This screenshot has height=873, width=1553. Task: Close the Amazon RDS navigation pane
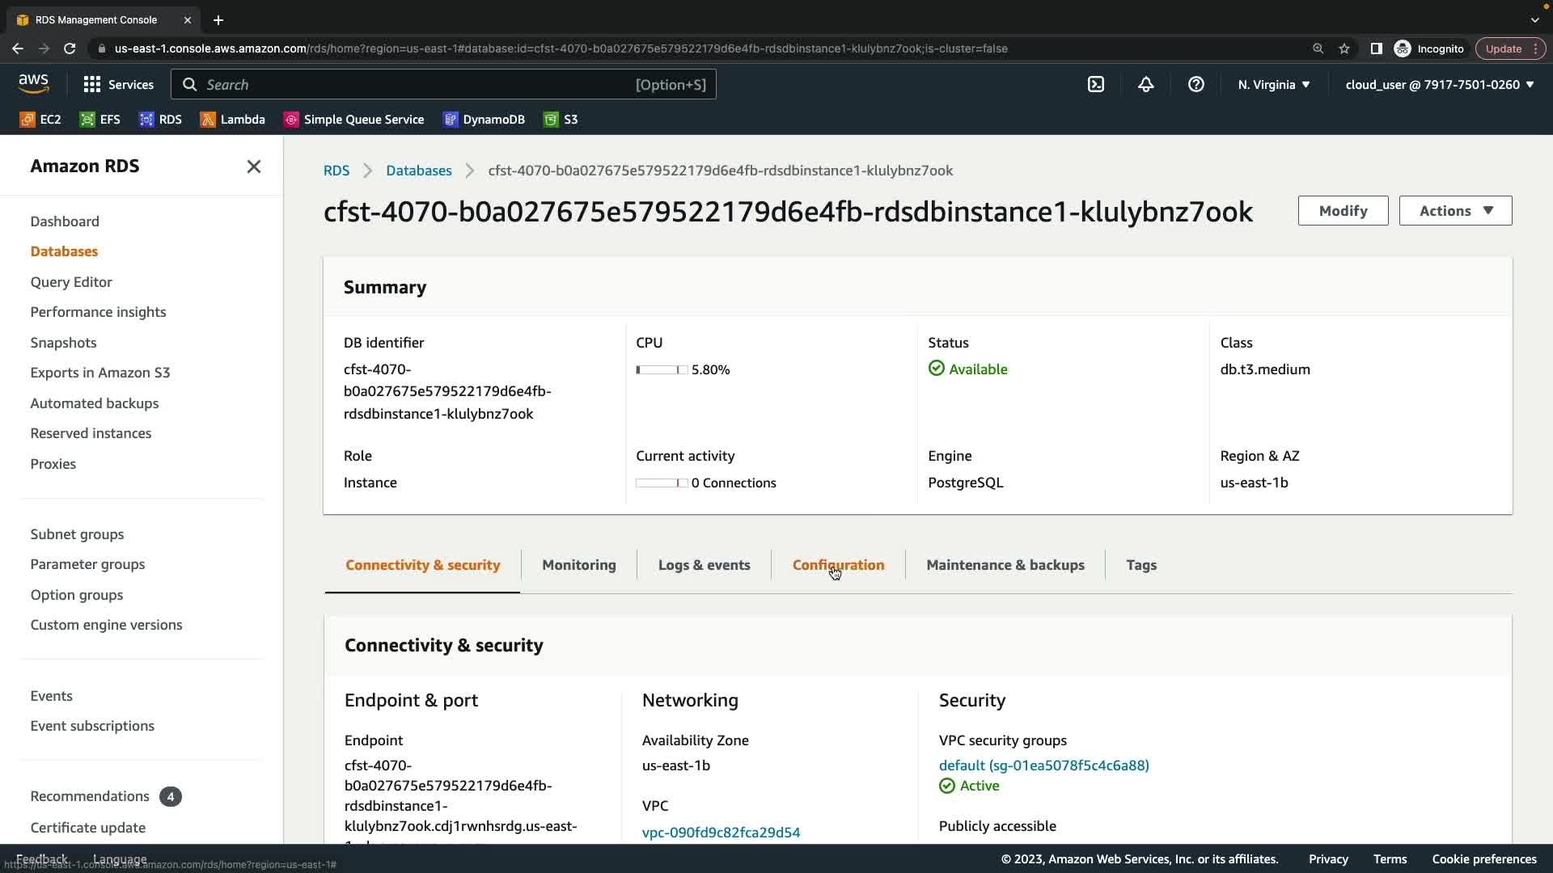(254, 167)
